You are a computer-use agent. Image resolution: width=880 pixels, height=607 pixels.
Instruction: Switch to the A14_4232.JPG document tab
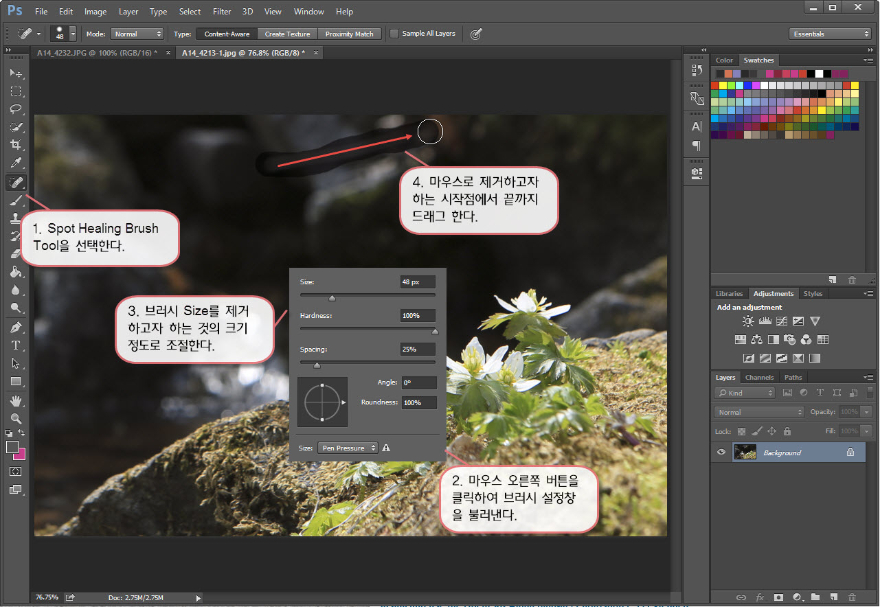[x=102, y=52]
